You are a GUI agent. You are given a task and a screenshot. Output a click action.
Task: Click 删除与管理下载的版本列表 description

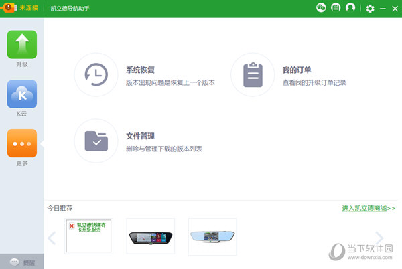[164, 149]
